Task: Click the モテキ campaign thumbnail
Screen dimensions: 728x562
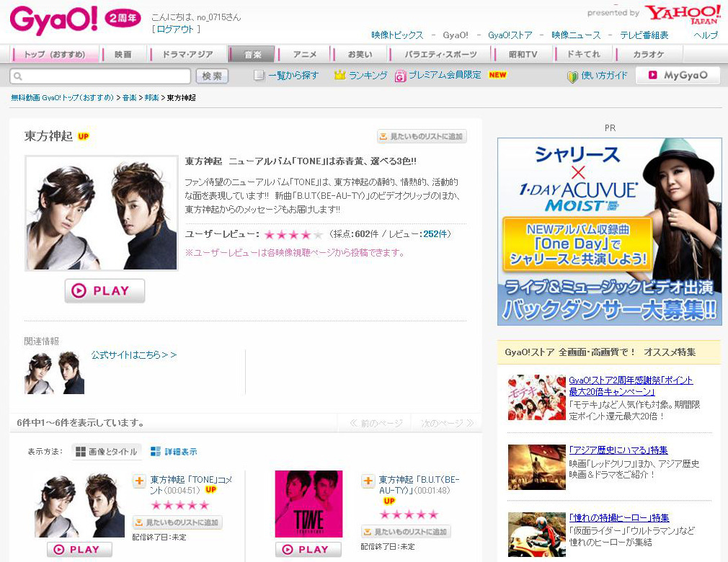Action: point(537,398)
